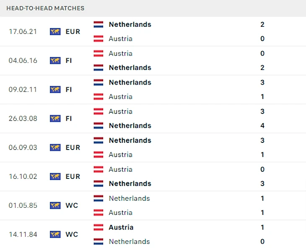Click the Austria flag in the 06.09.03 match
Viewport: 306px width, 248px height.
[x=99, y=155]
